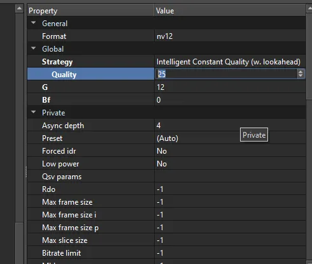The width and height of the screenshot is (312, 264).
Task: Click the Property column header
Action: coord(90,11)
